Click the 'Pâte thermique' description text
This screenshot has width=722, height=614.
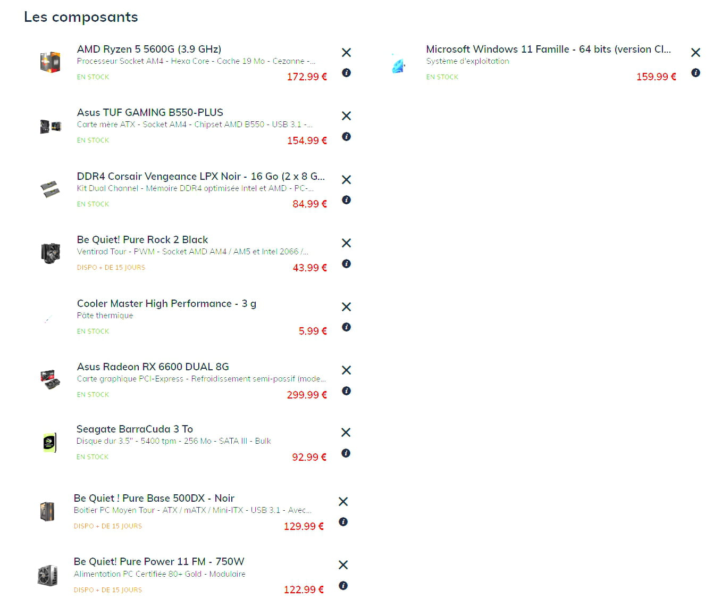coord(105,316)
